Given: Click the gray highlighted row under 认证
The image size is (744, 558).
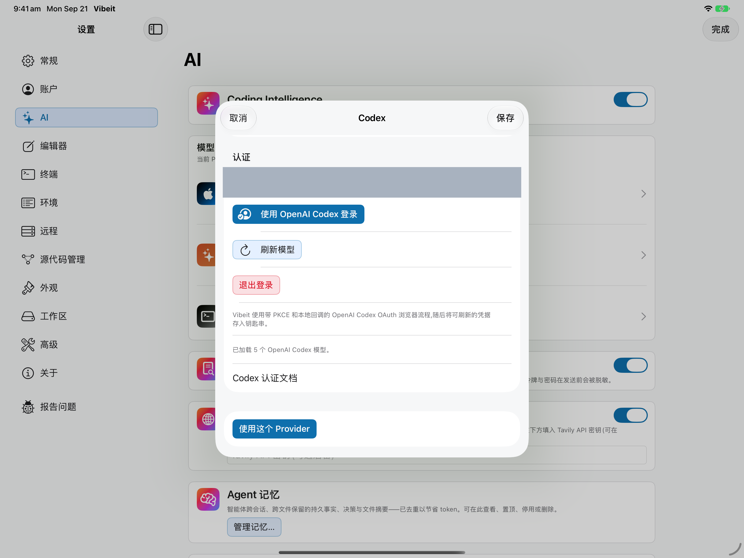Looking at the screenshot, I should point(372,182).
